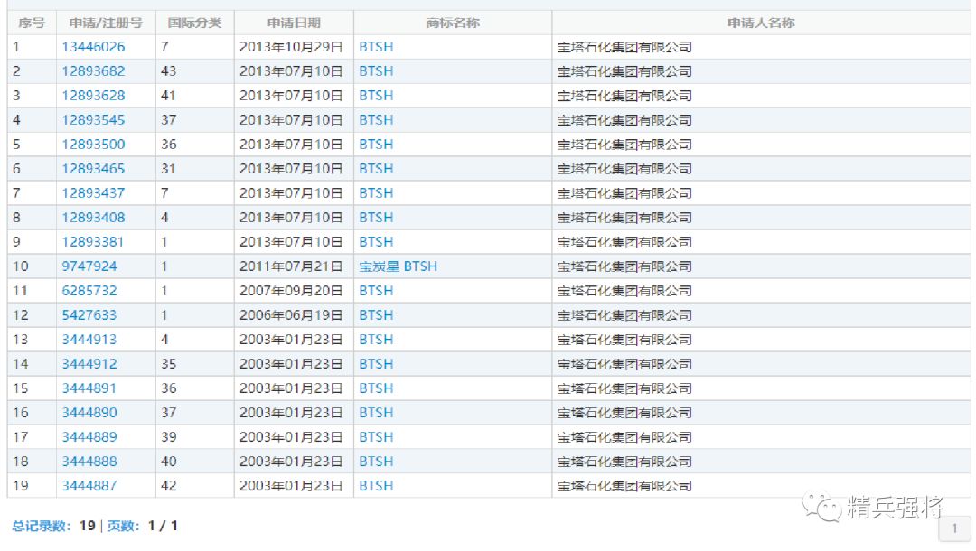Open registration number 6285732 link
976x551 pixels.
(89, 291)
